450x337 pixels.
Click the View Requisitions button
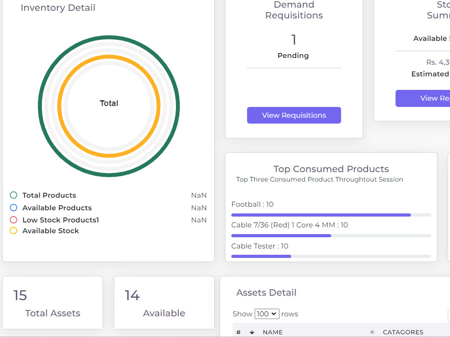294,115
